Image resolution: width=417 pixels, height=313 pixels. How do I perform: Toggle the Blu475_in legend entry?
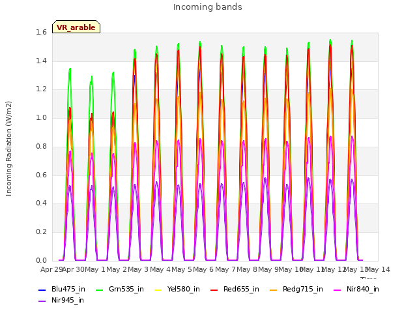click(62, 289)
